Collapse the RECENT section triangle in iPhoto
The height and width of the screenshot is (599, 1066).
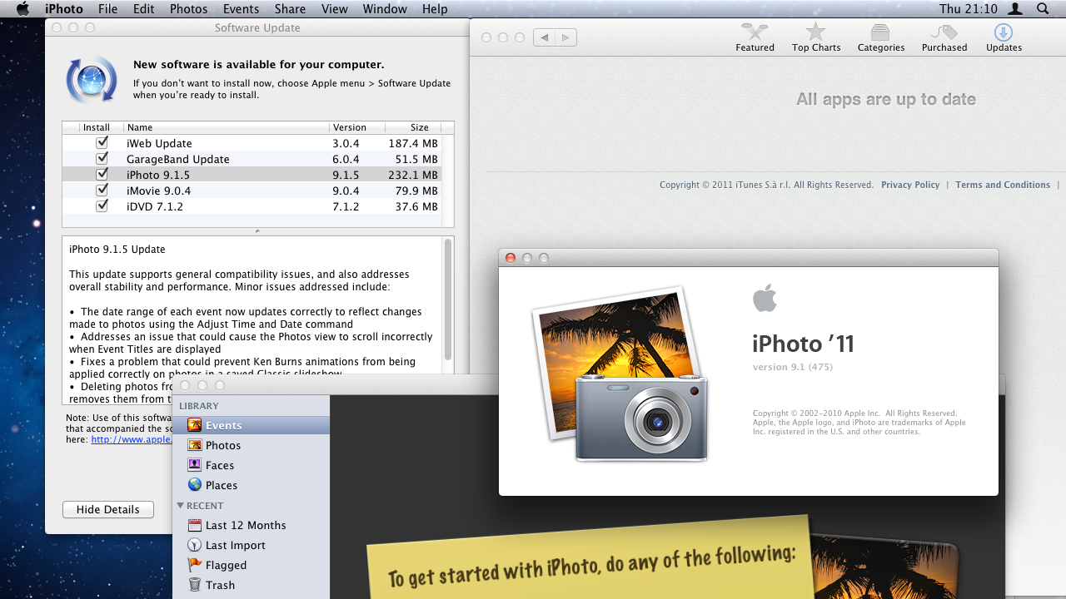pyautogui.click(x=180, y=505)
